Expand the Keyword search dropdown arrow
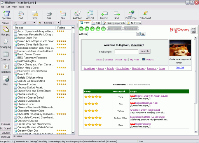The width and height of the screenshot is (199, 143). [59, 23]
